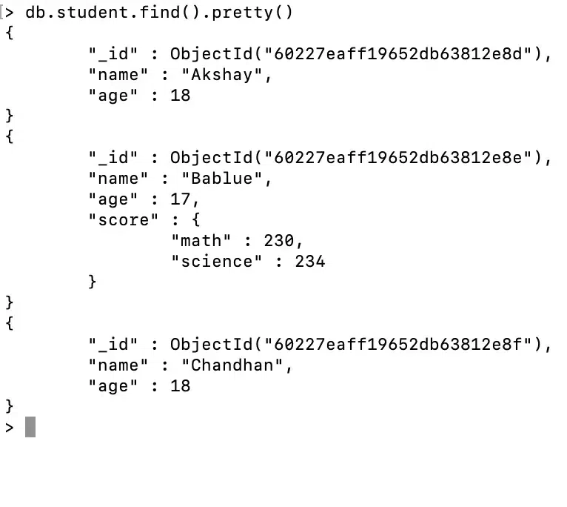Click Akshay's age value 18
567x507 pixels.
[x=180, y=95]
